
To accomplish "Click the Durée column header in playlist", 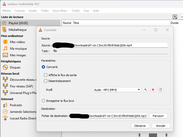I will 175,23.
